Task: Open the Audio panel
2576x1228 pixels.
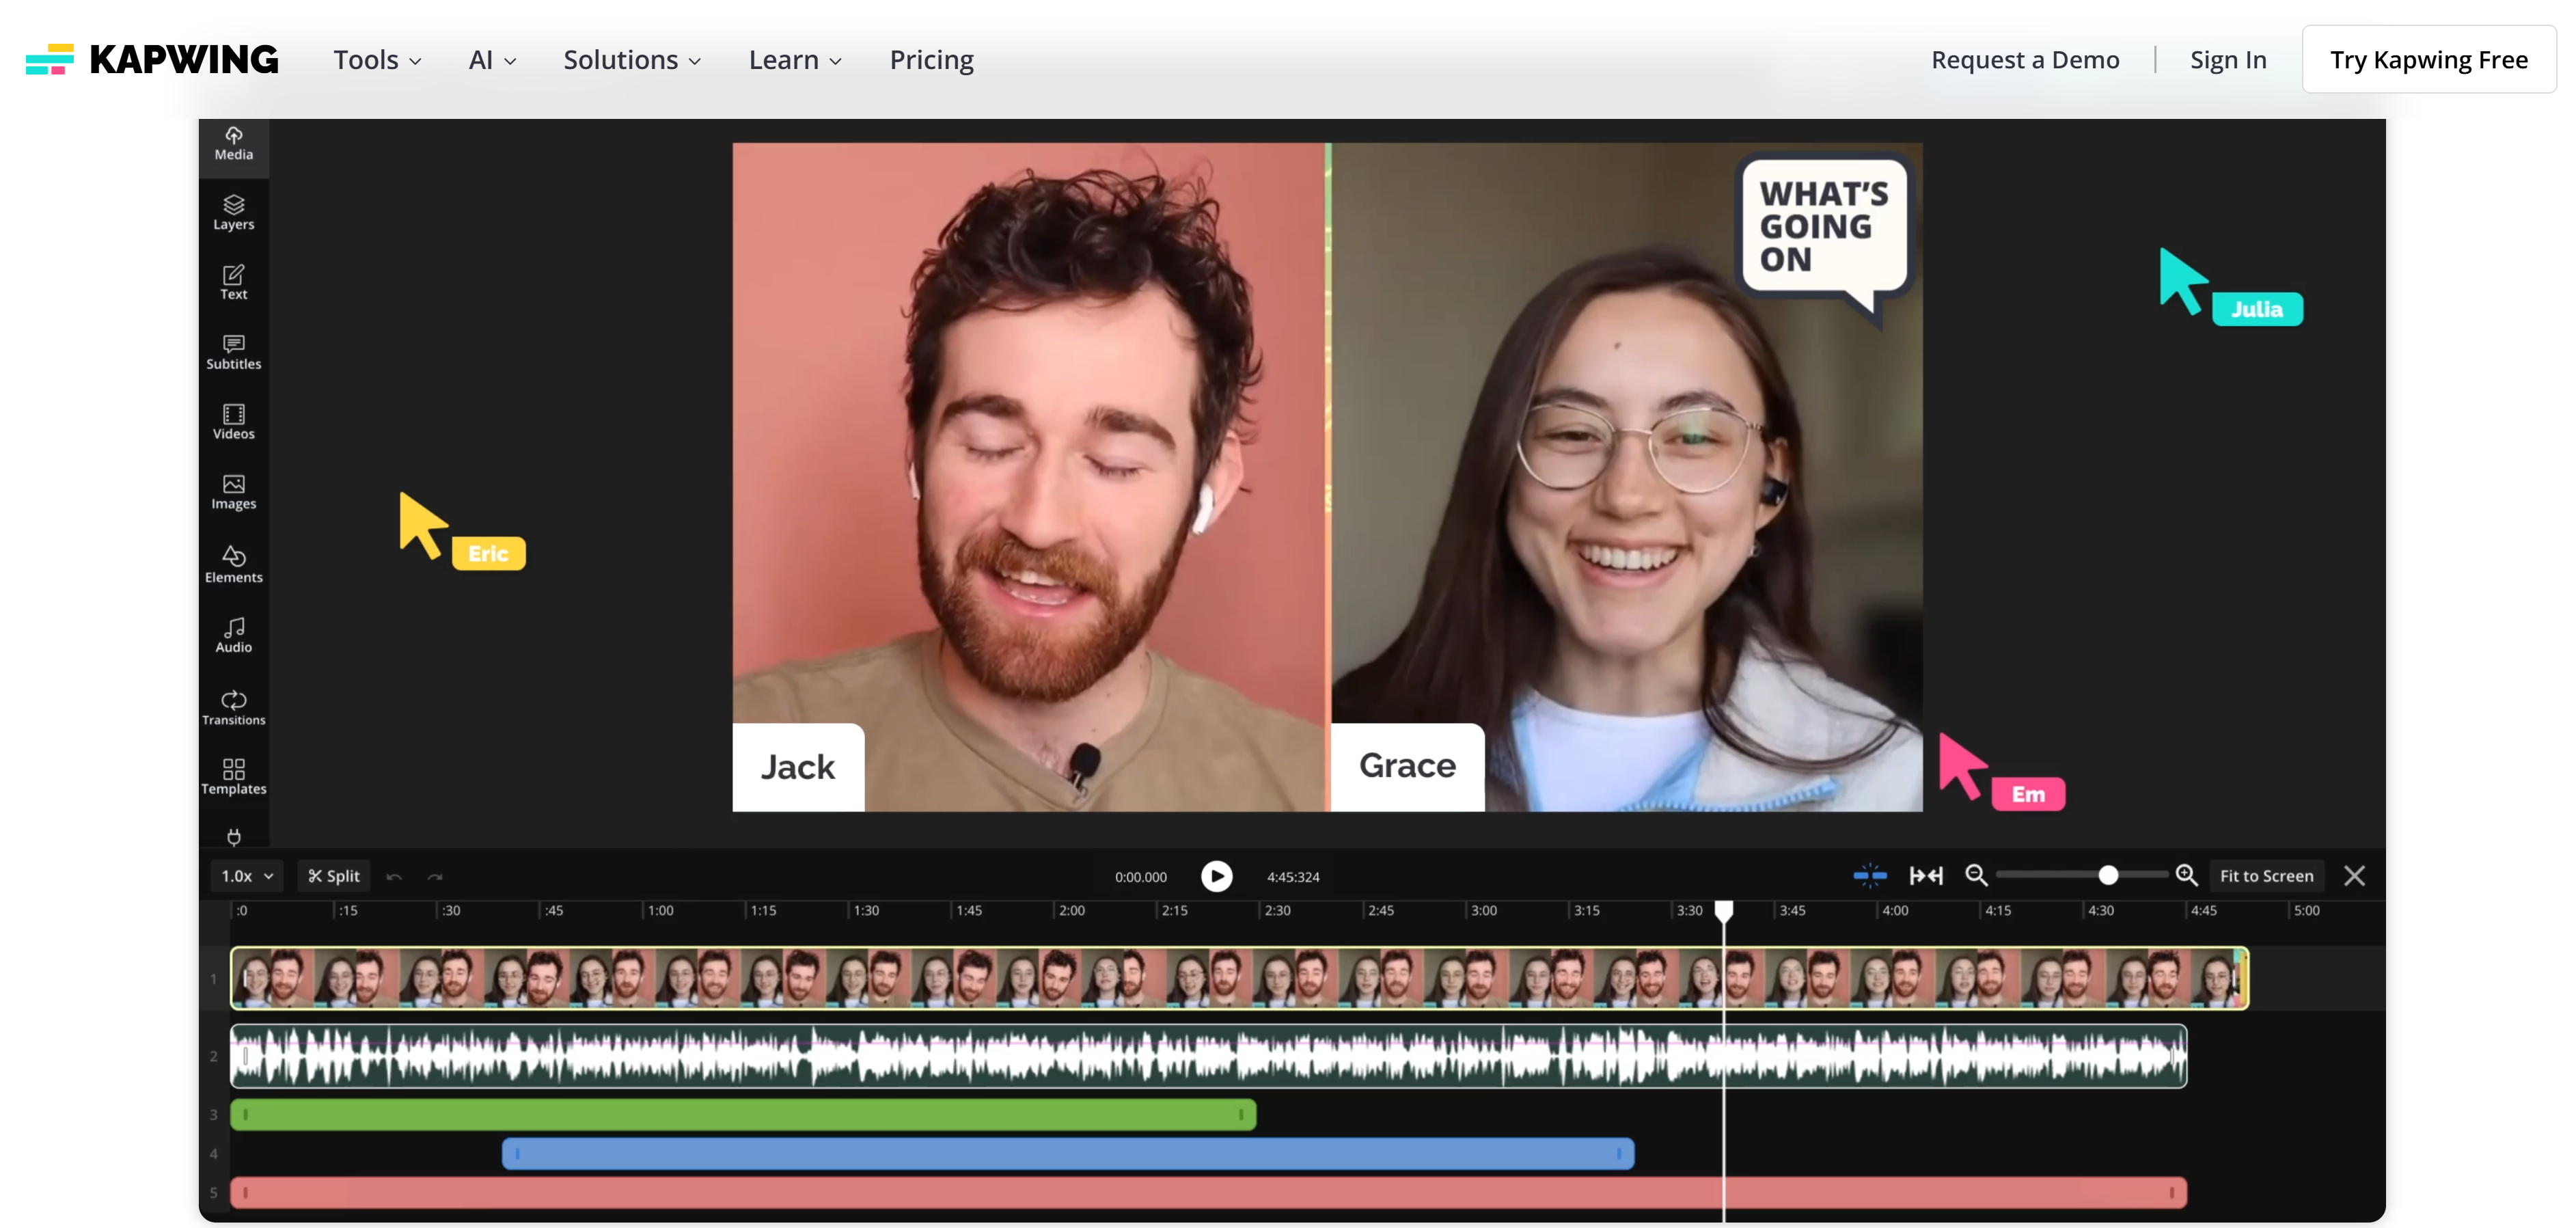Action: coord(233,635)
